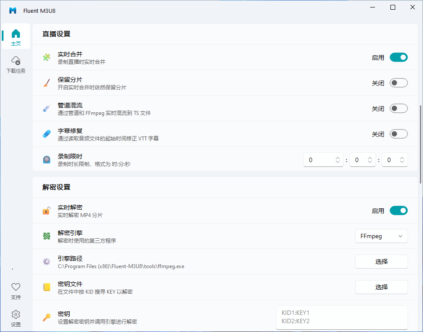This screenshot has width=423, height=332.
Task: Click the syringe icon beside 管道混流
Action: [x=47, y=109]
